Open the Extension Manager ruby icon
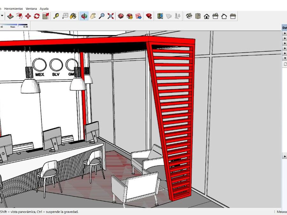The width and height of the screenshot is (287, 215). [149, 16]
